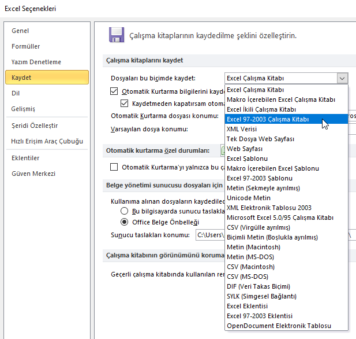Go to Şeridi Özelleştir settings
The image size is (356, 339).
tap(47, 126)
